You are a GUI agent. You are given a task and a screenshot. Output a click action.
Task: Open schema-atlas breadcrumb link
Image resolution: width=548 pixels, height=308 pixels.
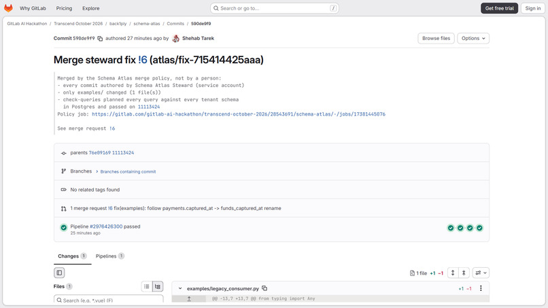pyautogui.click(x=147, y=24)
